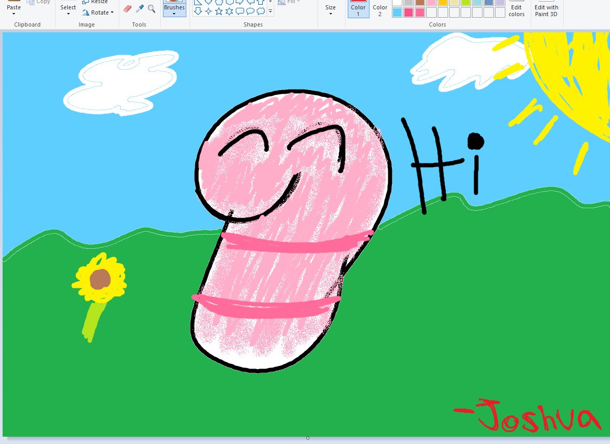Choose the pentagon shape
This screenshot has width=610, height=444.
tap(219, 2)
